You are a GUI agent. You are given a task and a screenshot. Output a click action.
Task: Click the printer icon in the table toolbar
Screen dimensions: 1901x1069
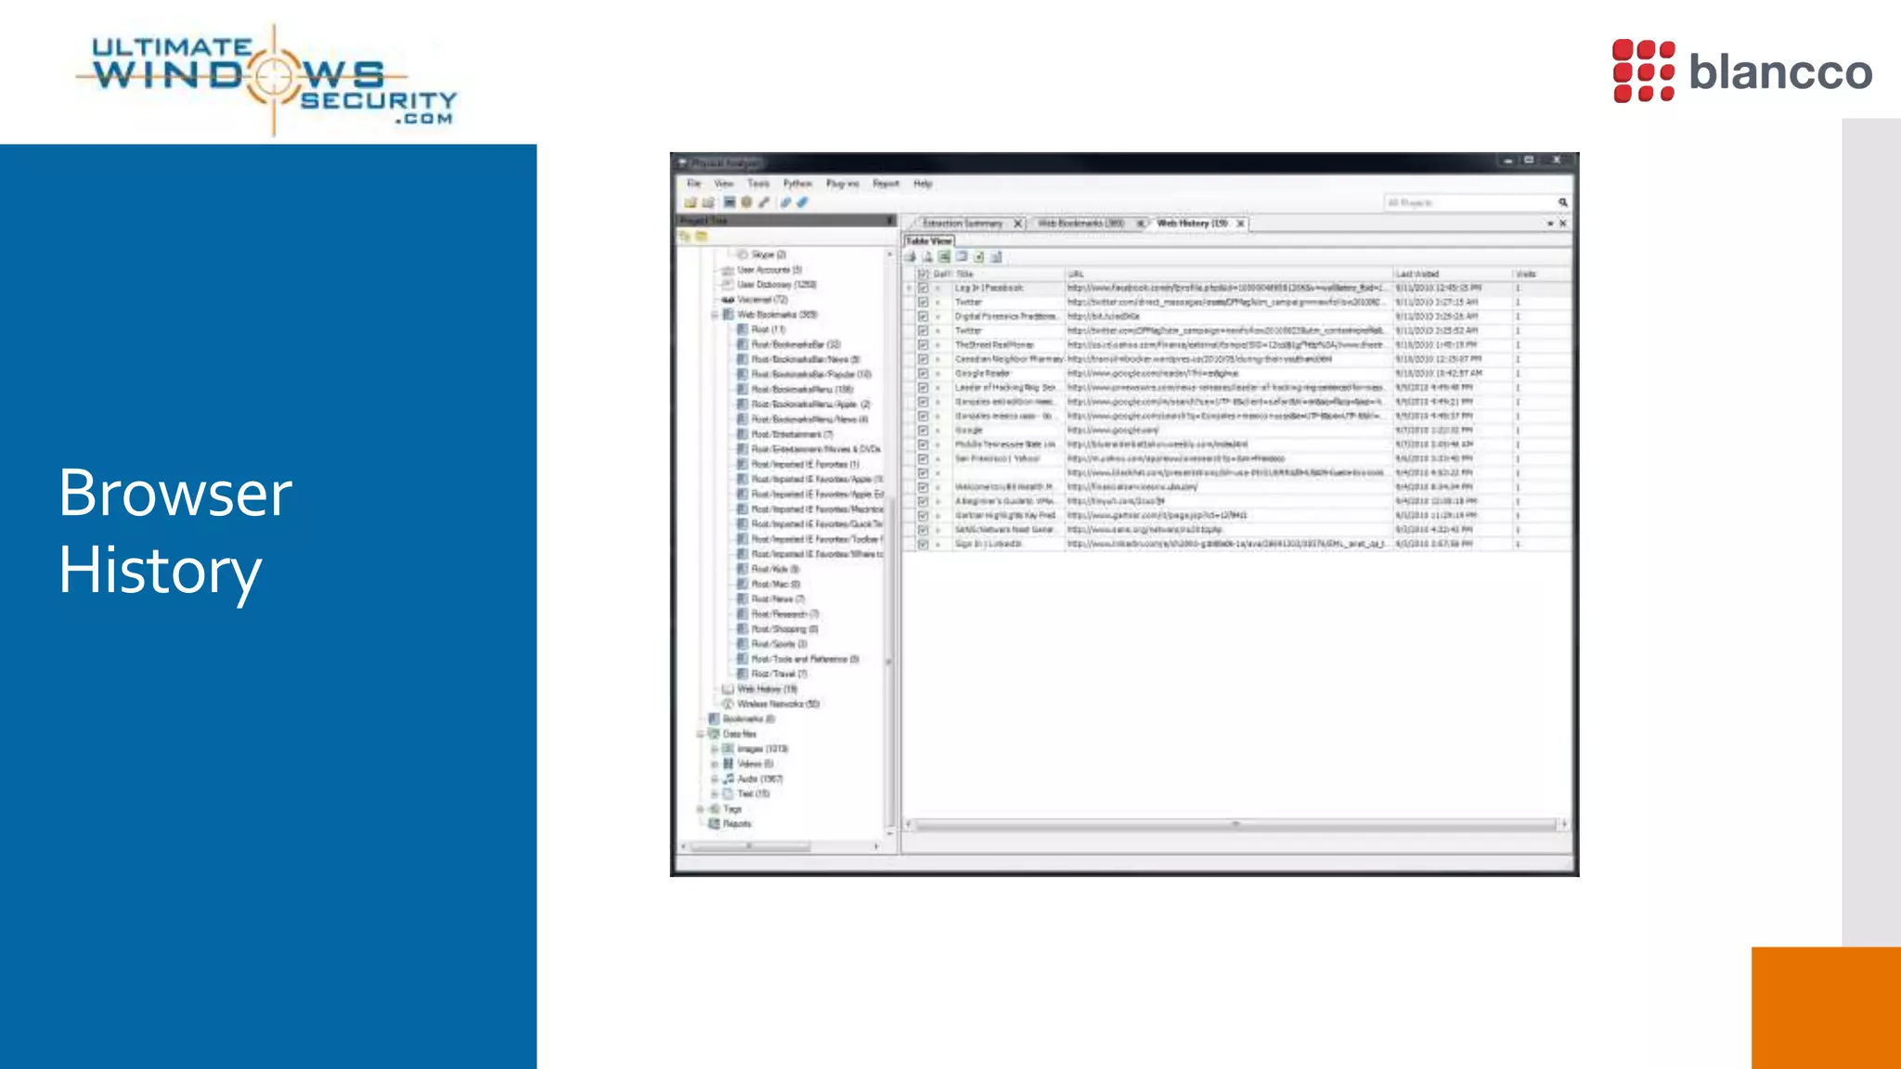coord(911,257)
